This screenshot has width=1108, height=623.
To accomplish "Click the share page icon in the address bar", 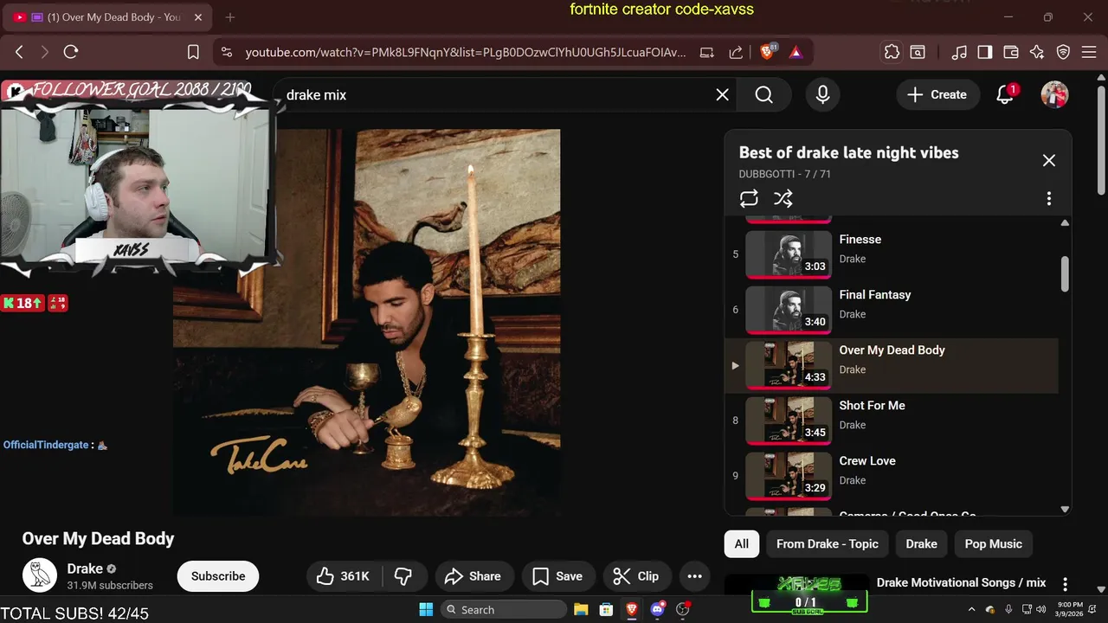I will 736,52.
